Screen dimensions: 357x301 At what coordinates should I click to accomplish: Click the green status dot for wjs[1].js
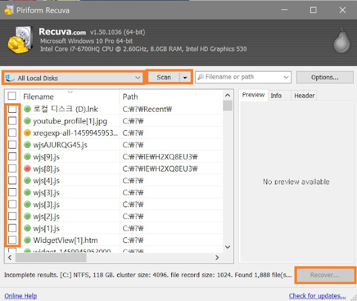coord(27,228)
